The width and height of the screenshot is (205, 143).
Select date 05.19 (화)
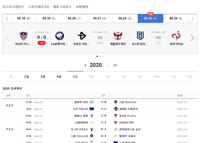pos(49,18)
